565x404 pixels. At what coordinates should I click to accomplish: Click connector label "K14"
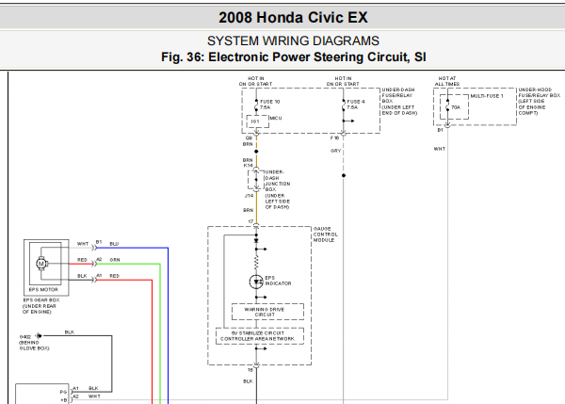248,166
